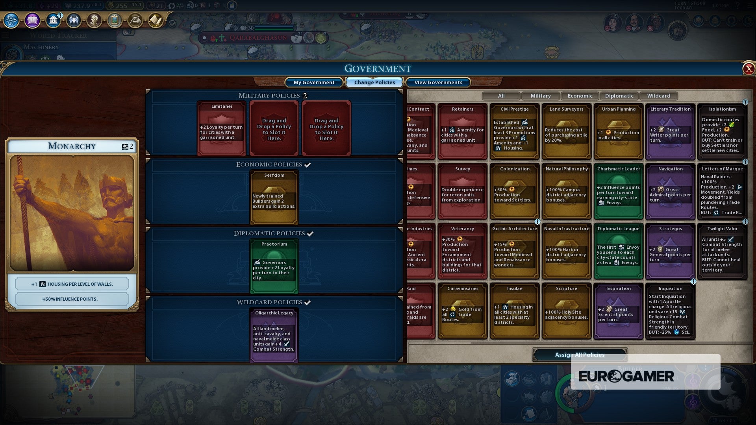Pick the Literary Tradition policy card

click(x=670, y=131)
